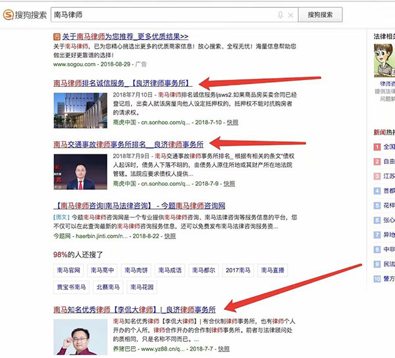Screen dimensions: 395x358
Task: Click the cartoon lawyer image in sidebar
Action: point(384,60)
